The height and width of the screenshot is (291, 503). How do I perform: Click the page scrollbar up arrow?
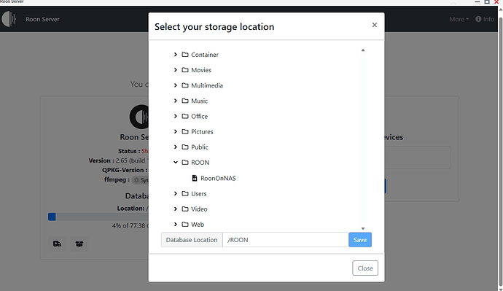500,9
